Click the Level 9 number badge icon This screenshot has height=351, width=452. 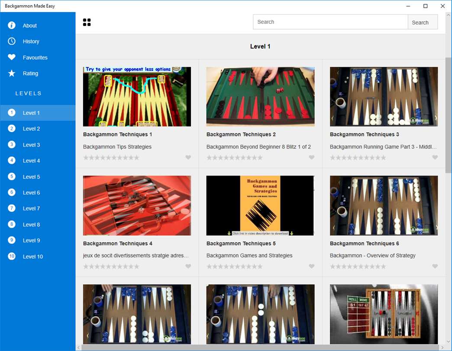click(x=12, y=240)
